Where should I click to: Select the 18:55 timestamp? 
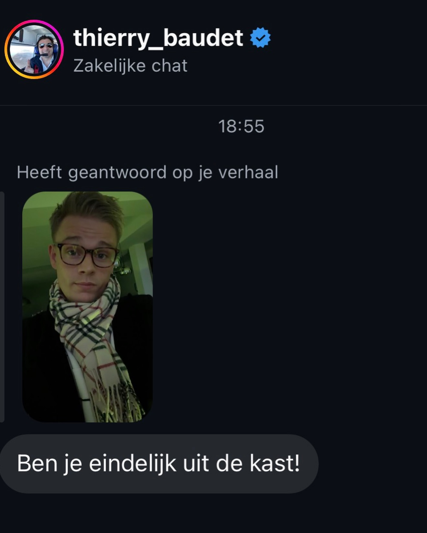point(241,126)
